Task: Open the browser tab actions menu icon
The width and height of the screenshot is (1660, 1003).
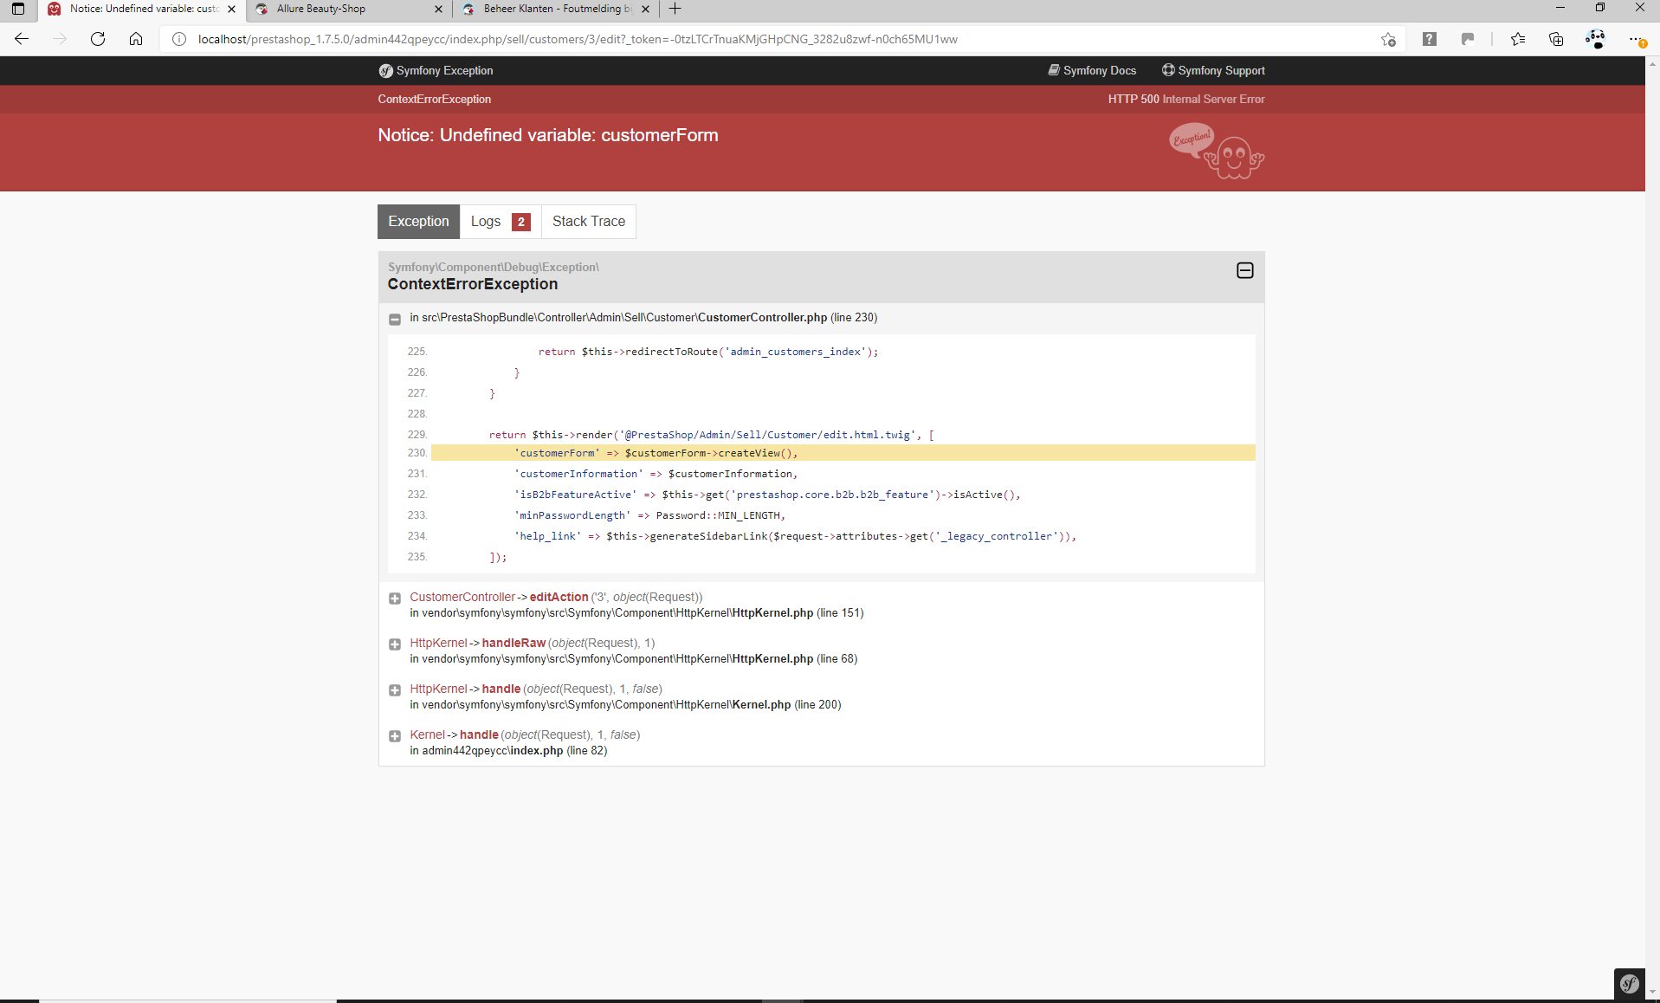Action: click(x=17, y=9)
